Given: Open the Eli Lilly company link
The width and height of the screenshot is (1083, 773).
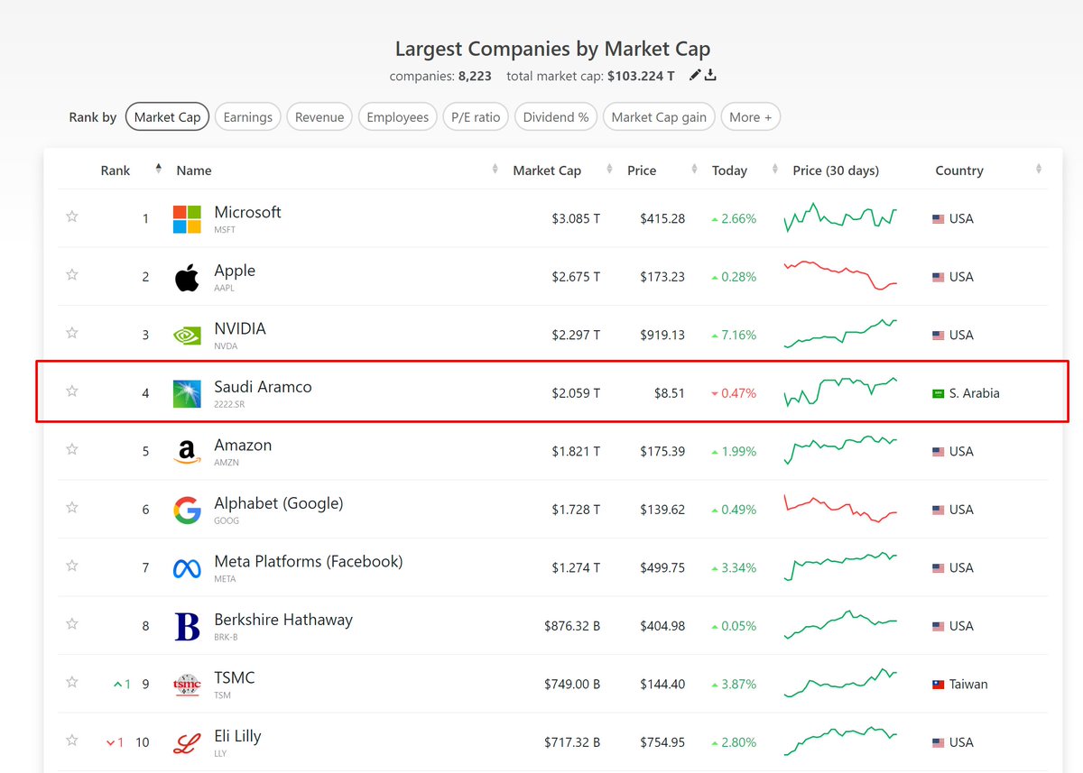Looking at the screenshot, I should point(237,736).
